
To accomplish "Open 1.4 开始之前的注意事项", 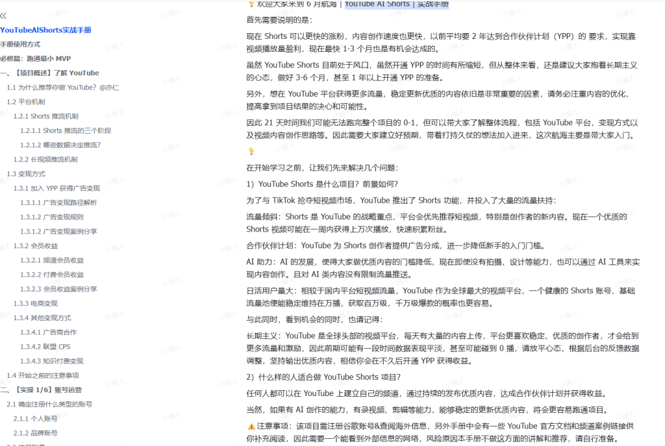I will [43, 375].
